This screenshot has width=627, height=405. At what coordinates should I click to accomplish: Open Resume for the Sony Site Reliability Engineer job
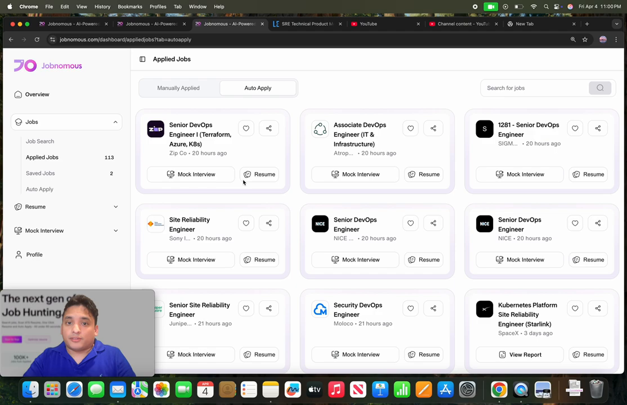point(259,260)
